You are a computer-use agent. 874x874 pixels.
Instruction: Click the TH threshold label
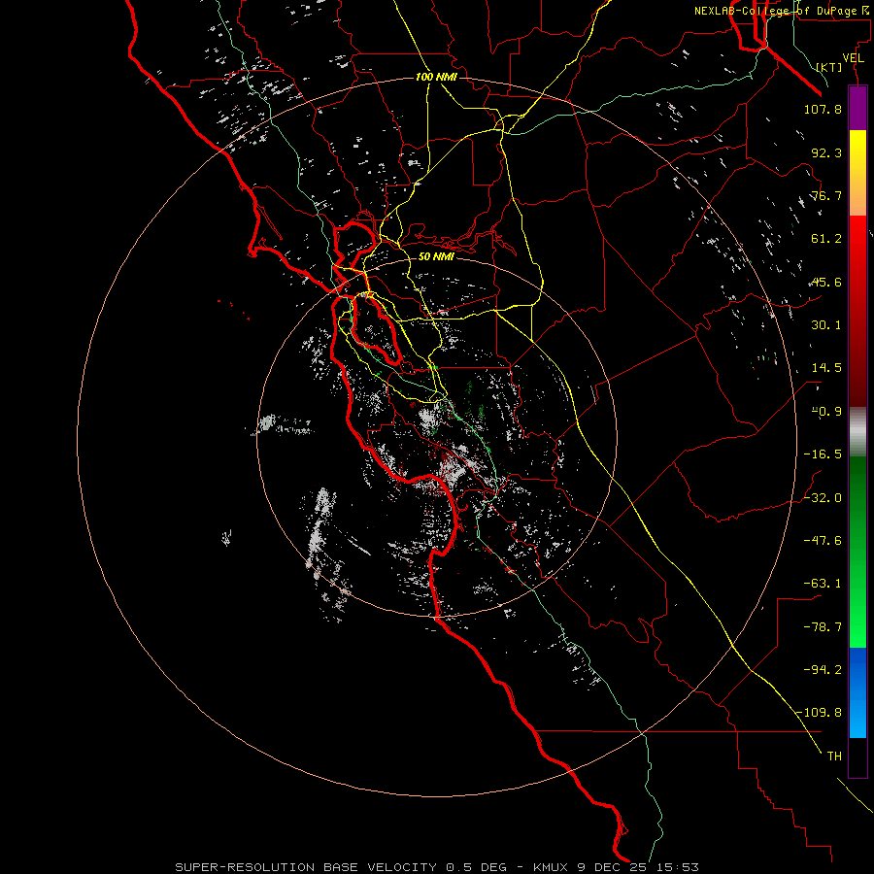pos(834,756)
